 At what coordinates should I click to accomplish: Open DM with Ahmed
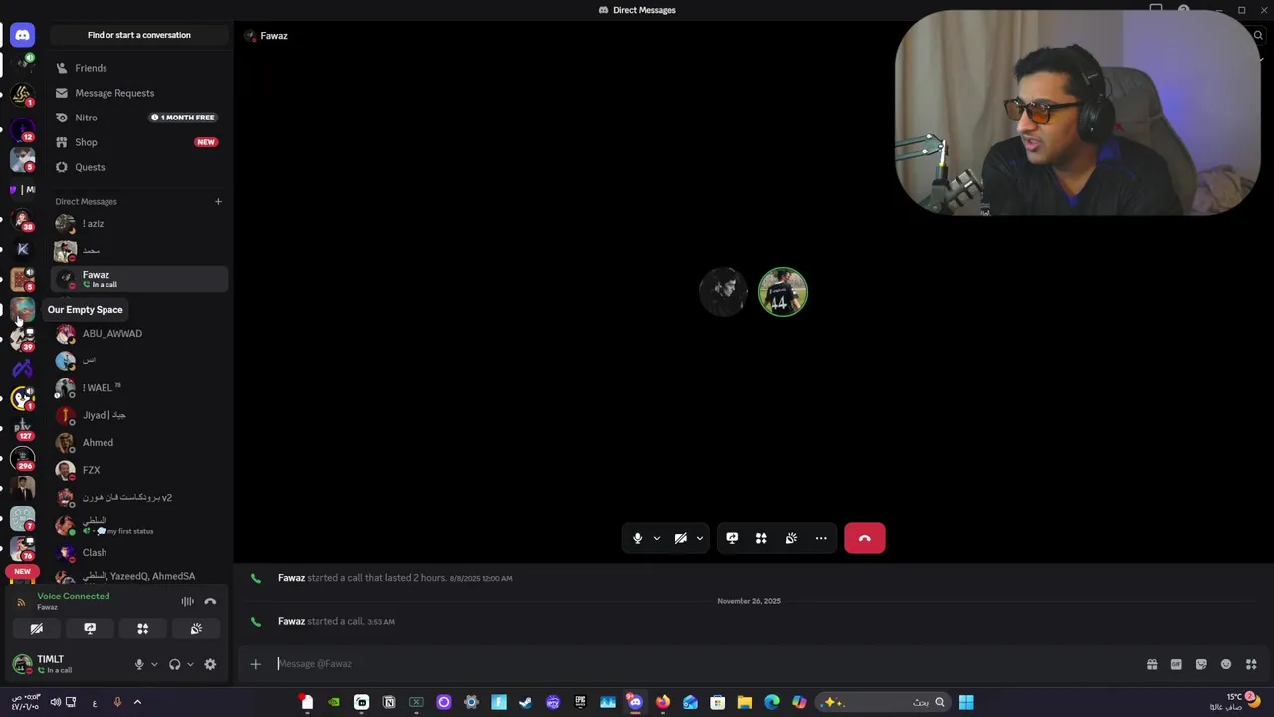click(x=139, y=443)
